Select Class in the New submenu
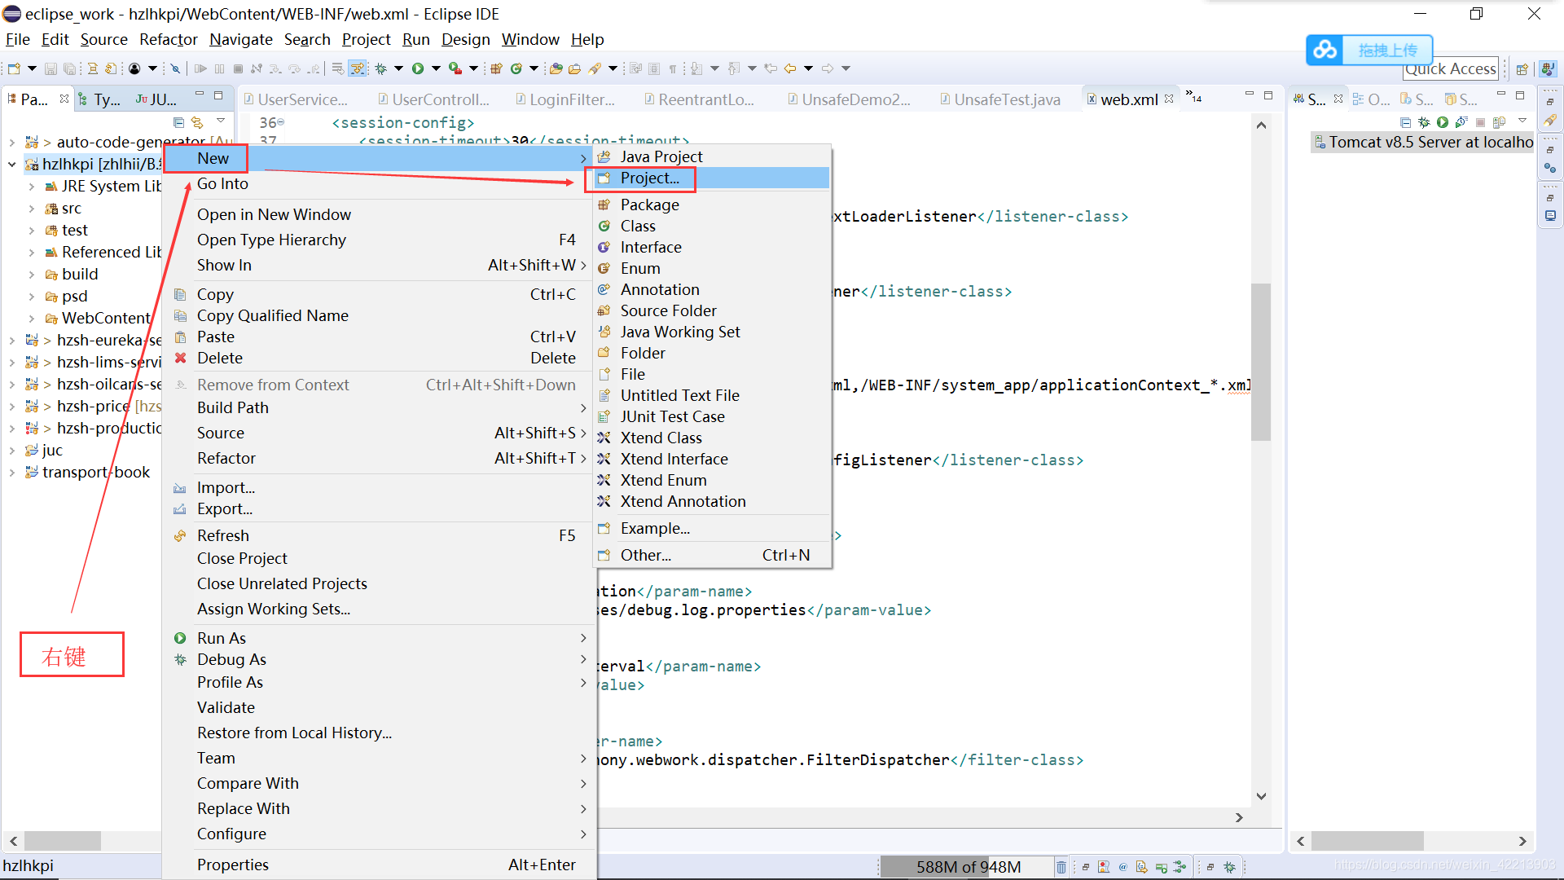 711,226
